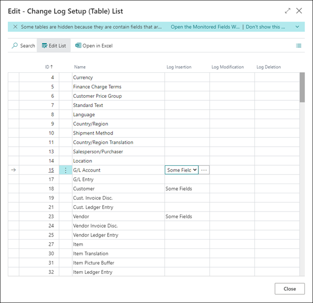Sort by the ID column header
The height and width of the screenshot is (303, 313).
click(x=49, y=67)
